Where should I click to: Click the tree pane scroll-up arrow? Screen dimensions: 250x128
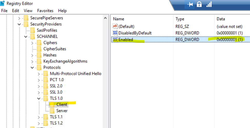(x=105, y=18)
